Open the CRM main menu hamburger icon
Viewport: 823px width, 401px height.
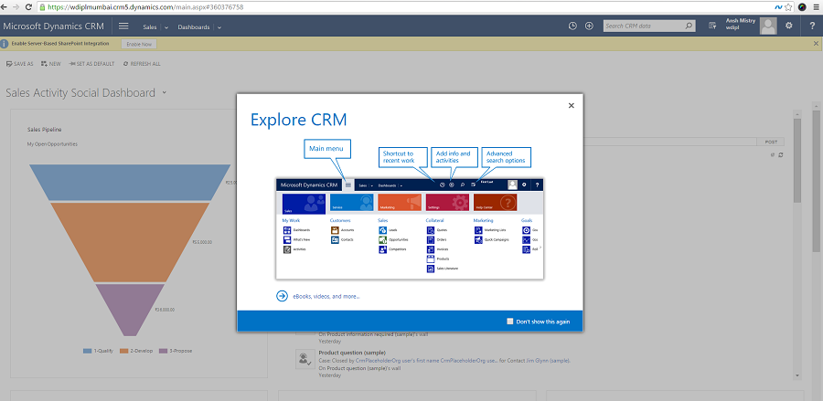pyautogui.click(x=123, y=26)
